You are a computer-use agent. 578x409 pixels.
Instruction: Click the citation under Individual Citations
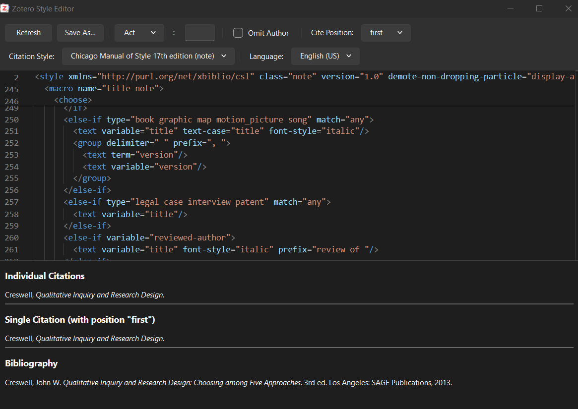coord(85,295)
